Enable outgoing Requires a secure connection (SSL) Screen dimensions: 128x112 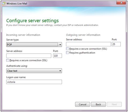click(67, 49)
